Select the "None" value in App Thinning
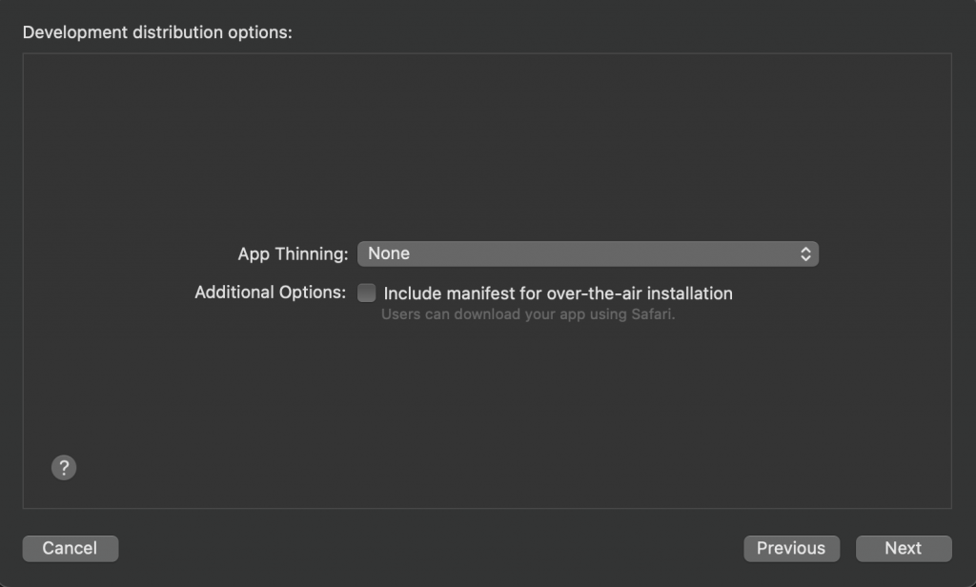 [x=389, y=253]
